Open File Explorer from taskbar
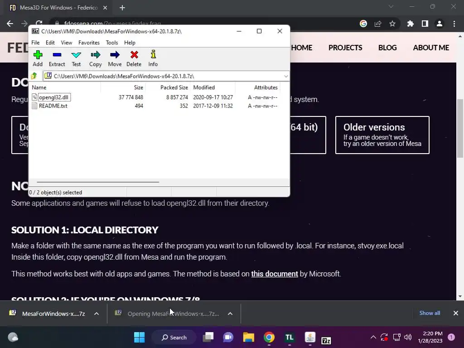 coord(249,337)
